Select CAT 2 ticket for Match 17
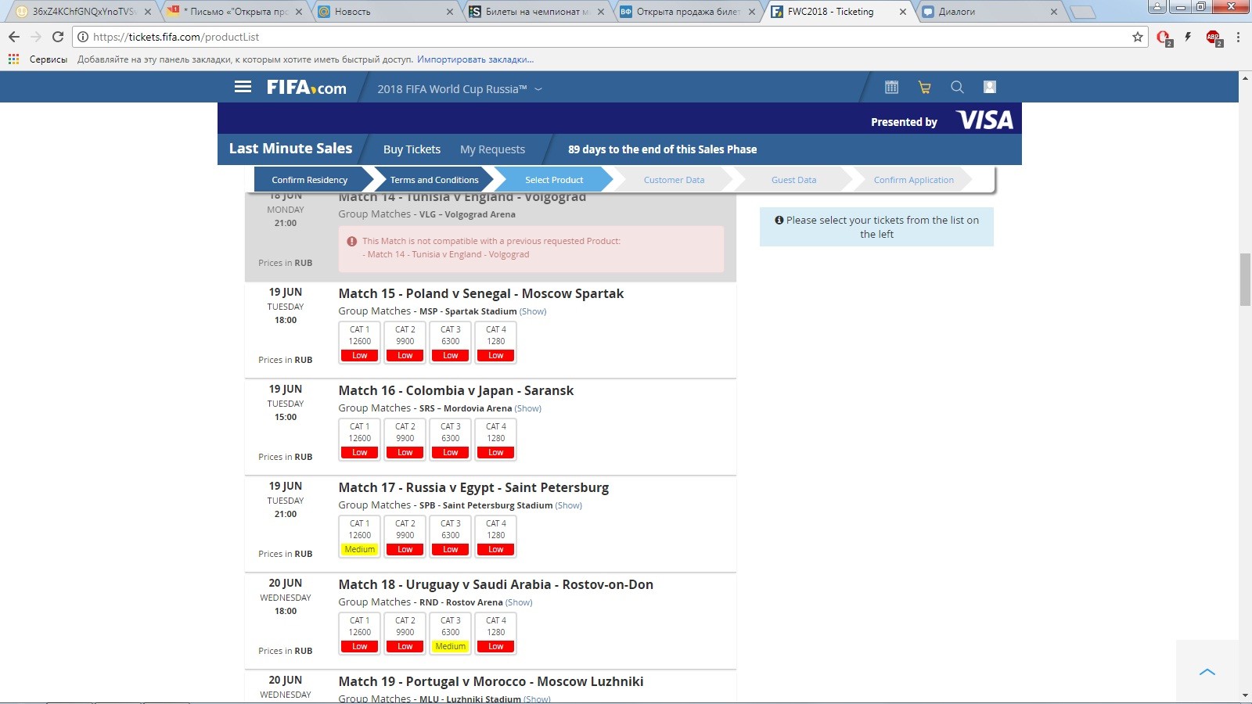Viewport: 1252px width, 704px height. pyautogui.click(x=405, y=537)
